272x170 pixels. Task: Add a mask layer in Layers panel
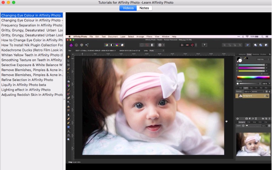[247, 119]
